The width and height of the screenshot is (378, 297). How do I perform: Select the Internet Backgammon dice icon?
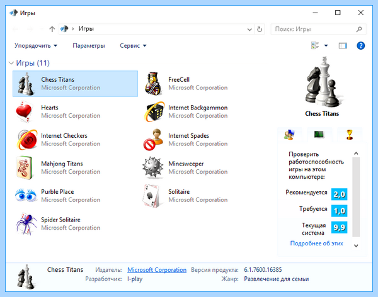click(x=154, y=112)
